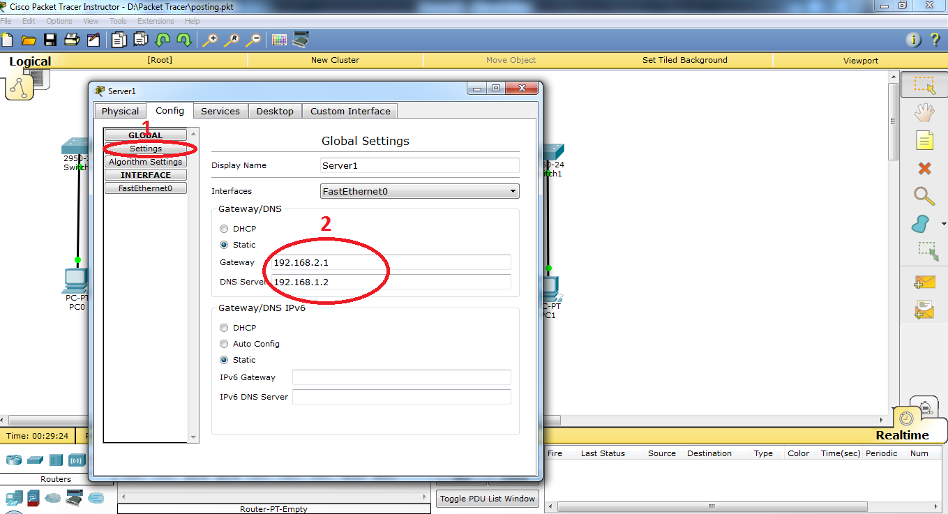Open a file with the folder icon
This screenshot has width=948, height=514.
click(x=29, y=40)
